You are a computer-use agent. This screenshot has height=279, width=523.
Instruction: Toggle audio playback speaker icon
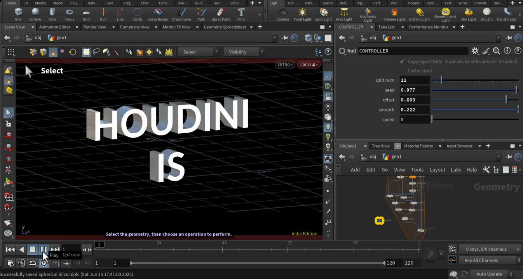[21, 263]
